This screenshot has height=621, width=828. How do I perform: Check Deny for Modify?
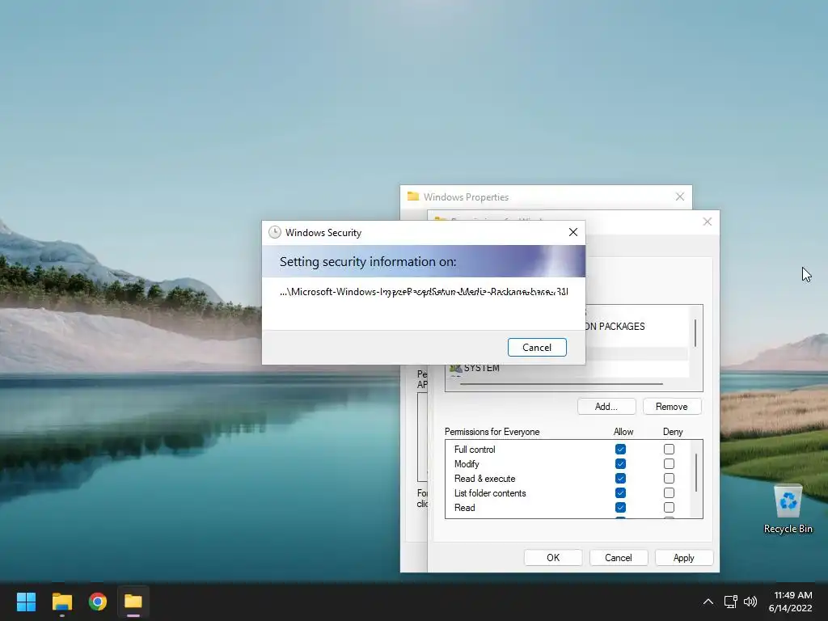(x=669, y=463)
